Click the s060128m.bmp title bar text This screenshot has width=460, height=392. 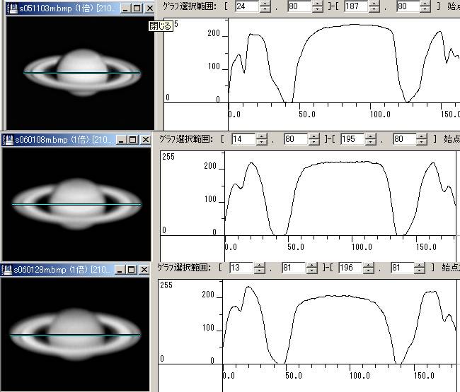click(x=62, y=269)
